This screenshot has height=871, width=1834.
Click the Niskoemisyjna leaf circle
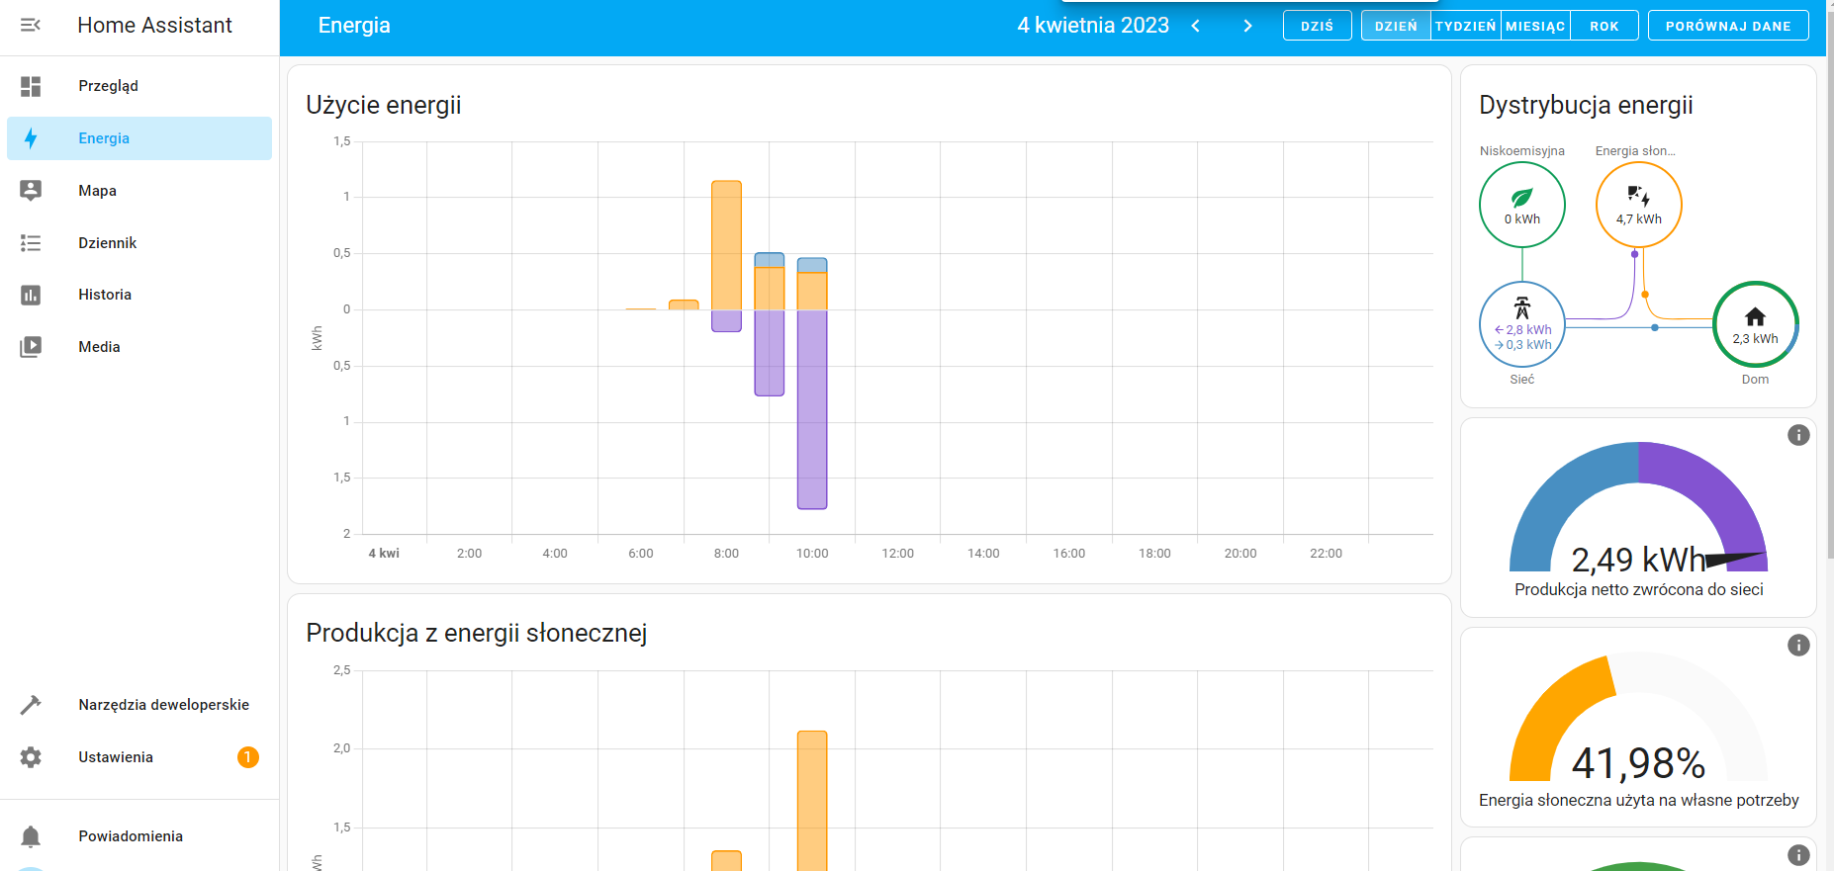point(1521,205)
